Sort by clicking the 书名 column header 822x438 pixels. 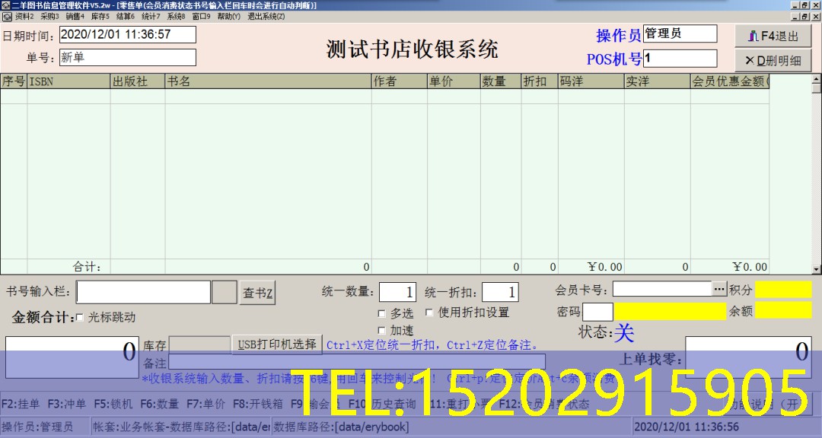pyautogui.click(x=268, y=81)
